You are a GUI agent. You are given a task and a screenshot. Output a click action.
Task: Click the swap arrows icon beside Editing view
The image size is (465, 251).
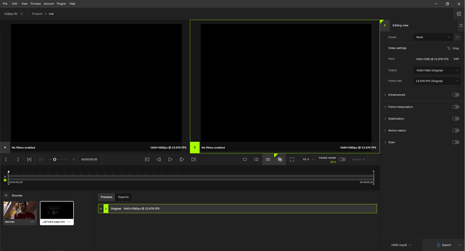tap(461, 26)
